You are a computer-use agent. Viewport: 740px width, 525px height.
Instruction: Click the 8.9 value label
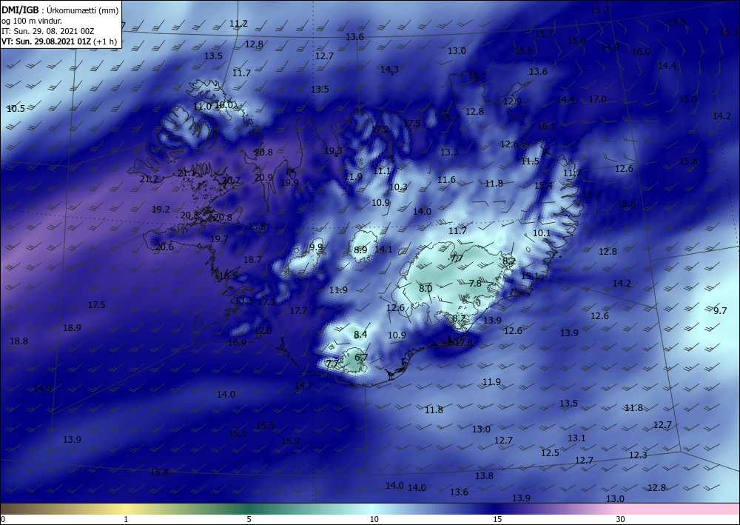point(360,250)
